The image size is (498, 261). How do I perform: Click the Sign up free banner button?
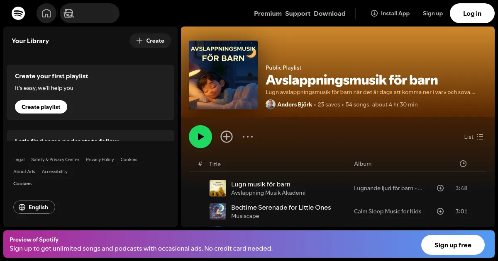453,245
